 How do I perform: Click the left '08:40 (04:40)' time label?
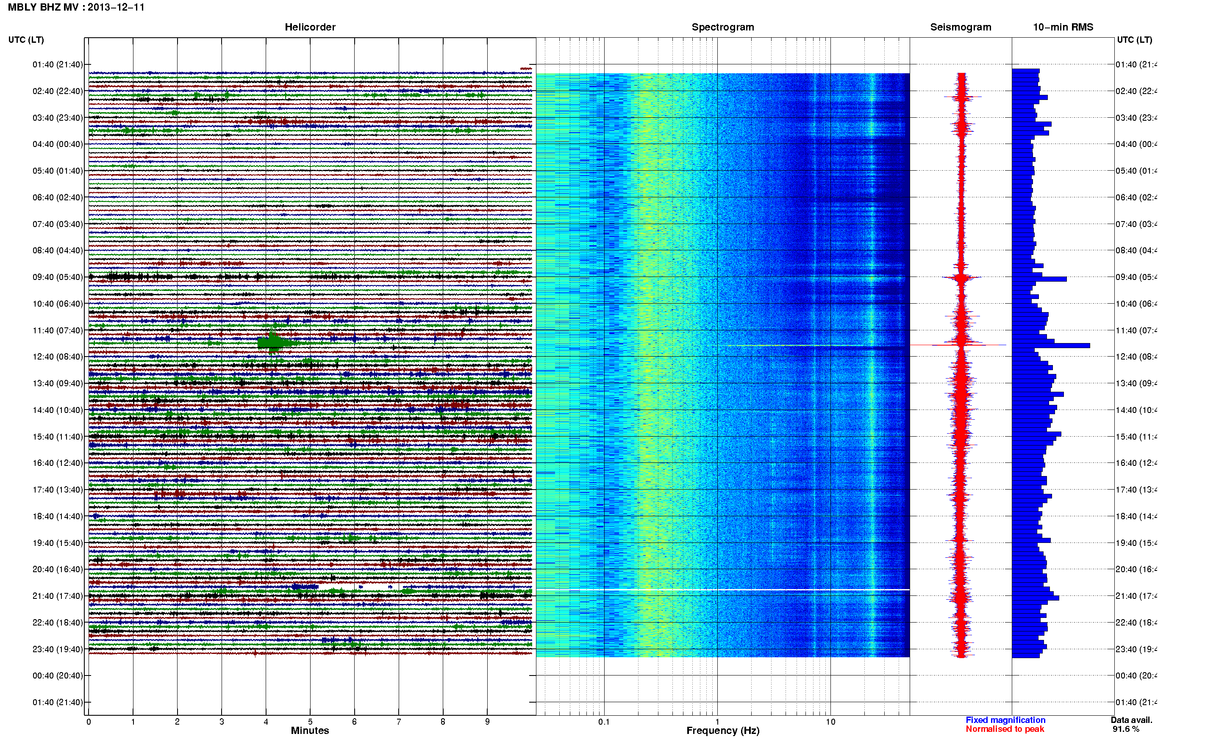58,250
